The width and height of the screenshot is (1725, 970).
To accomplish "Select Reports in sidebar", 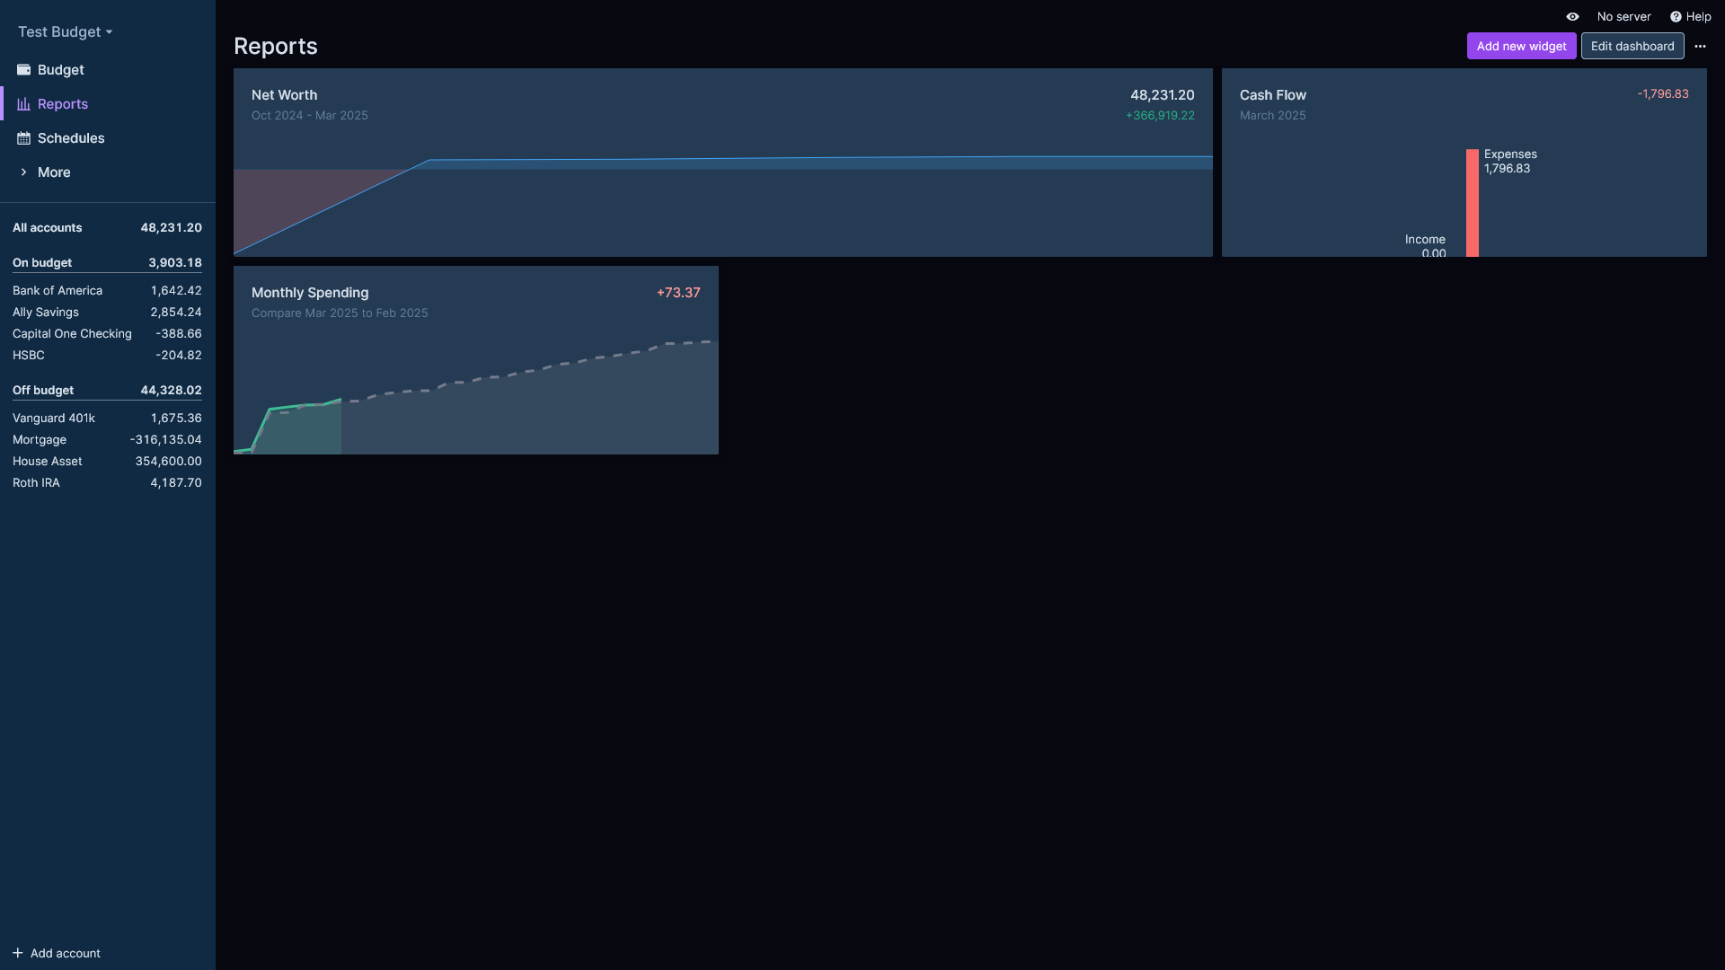I will [x=63, y=104].
